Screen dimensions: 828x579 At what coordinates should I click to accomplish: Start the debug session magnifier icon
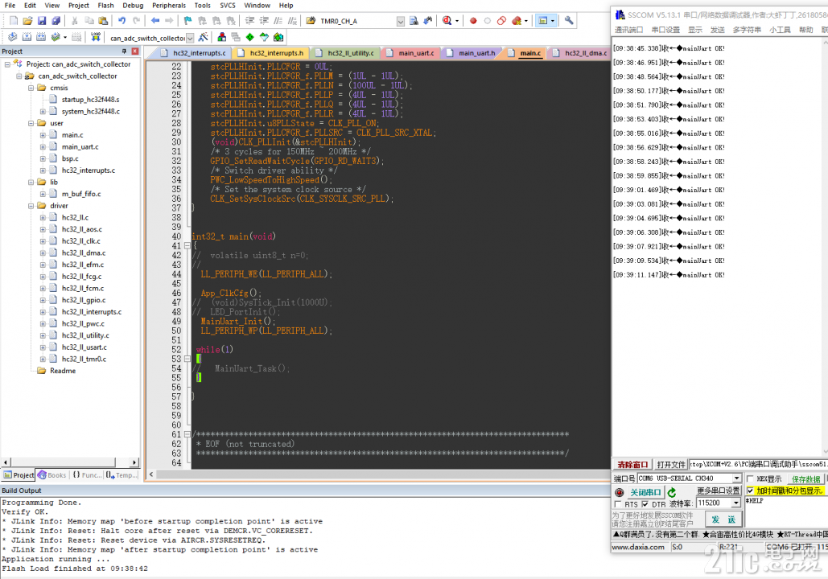tap(447, 21)
